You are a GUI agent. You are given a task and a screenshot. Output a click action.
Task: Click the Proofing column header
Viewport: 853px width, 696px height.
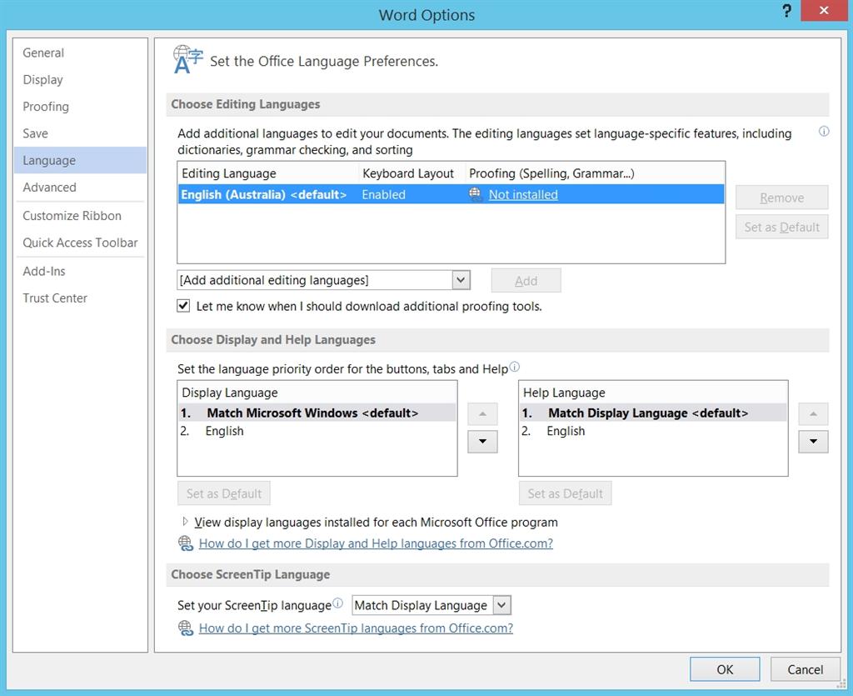pyautogui.click(x=595, y=173)
